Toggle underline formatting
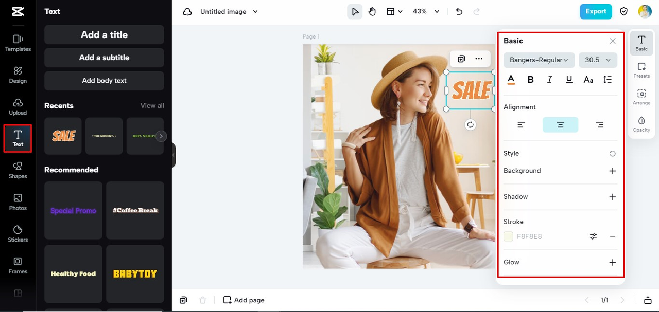659x312 pixels. pyautogui.click(x=569, y=80)
